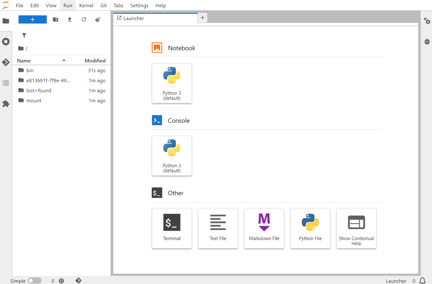Screen dimensions: 432x284
Task: Launch a new Python 3 notebook
Action: 172,83
